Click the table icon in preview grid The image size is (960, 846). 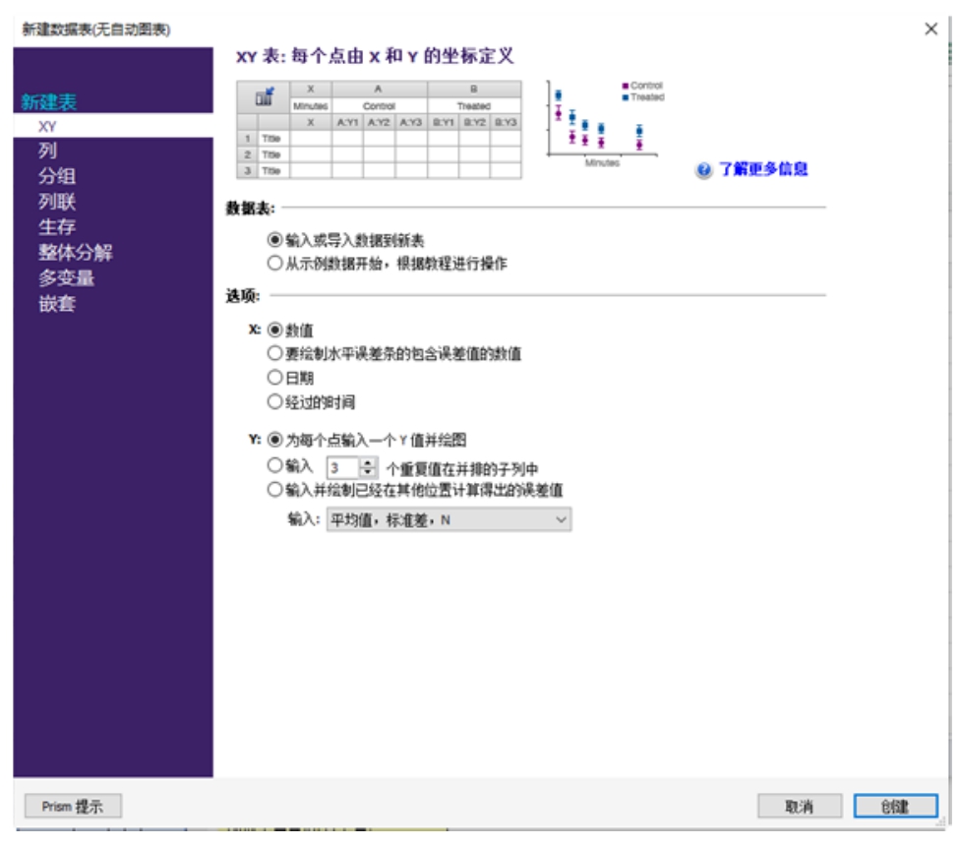coord(264,96)
